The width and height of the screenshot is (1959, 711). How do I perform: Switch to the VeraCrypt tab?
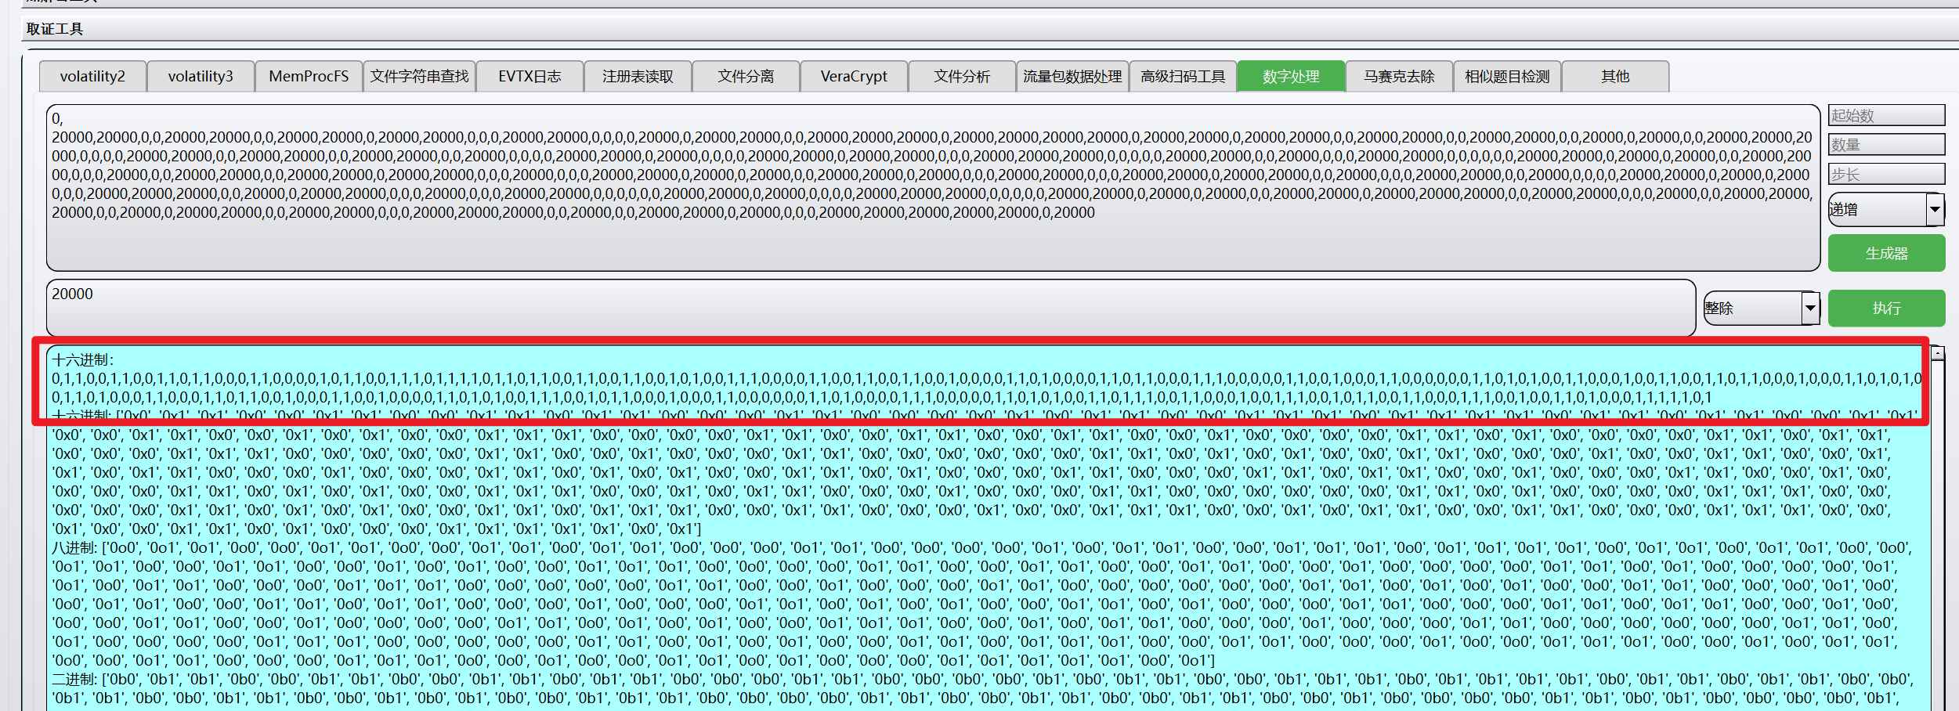coord(853,76)
